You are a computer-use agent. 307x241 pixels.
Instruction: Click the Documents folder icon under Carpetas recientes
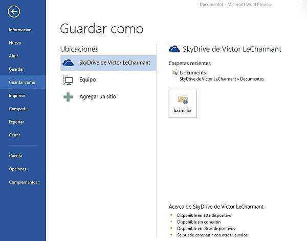point(175,72)
